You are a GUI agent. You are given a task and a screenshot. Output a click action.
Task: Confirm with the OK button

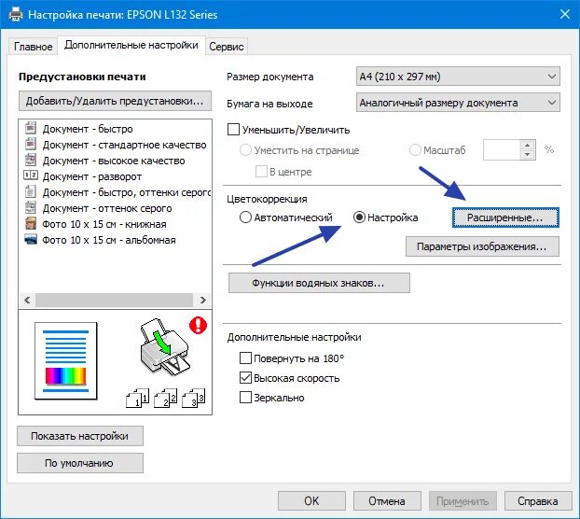point(311,501)
